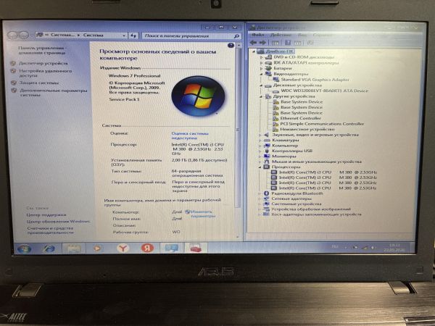Click the Контроллеры USB category icon
Viewport: 435px width, 326px height.
[x=267, y=151]
